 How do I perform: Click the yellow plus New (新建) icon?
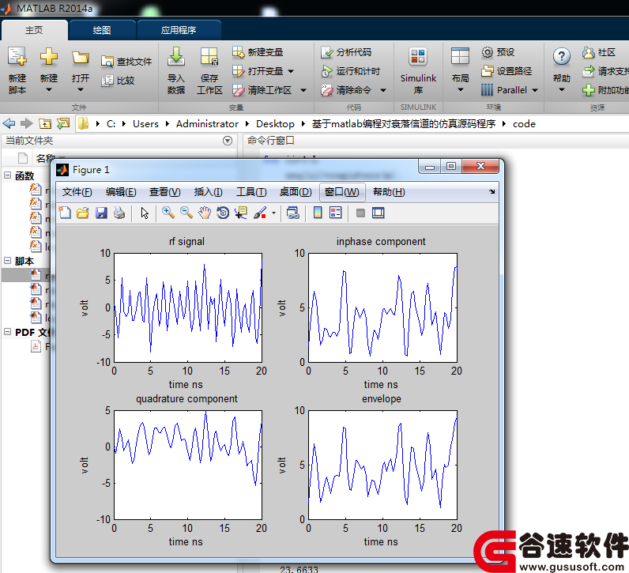48,57
